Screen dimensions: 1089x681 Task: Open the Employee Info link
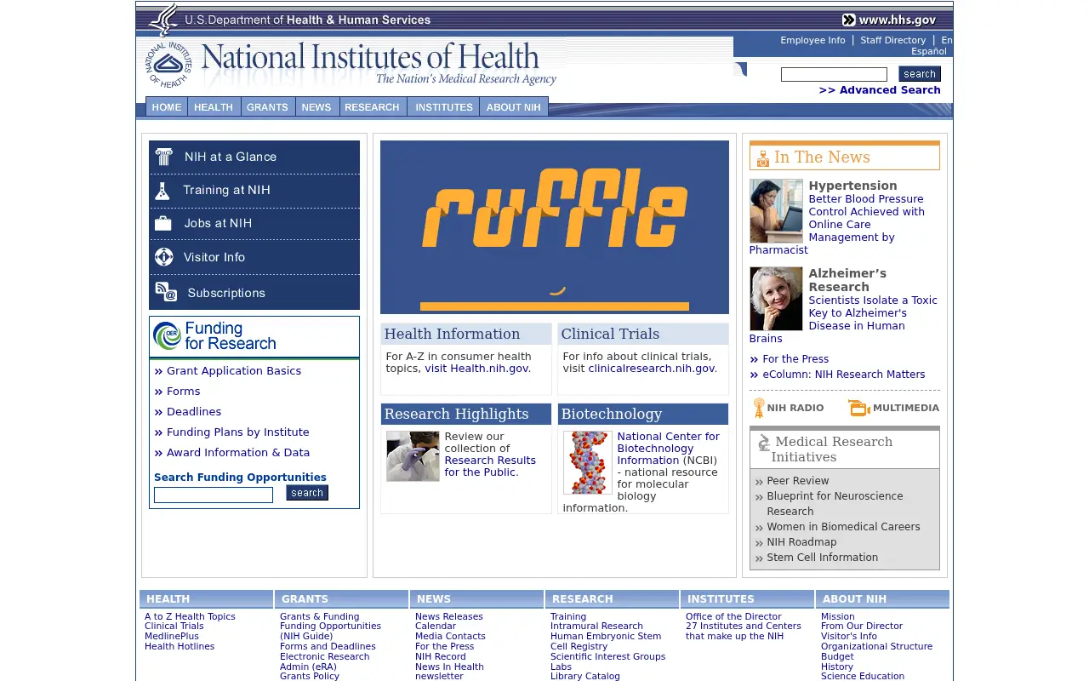click(x=812, y=40)
